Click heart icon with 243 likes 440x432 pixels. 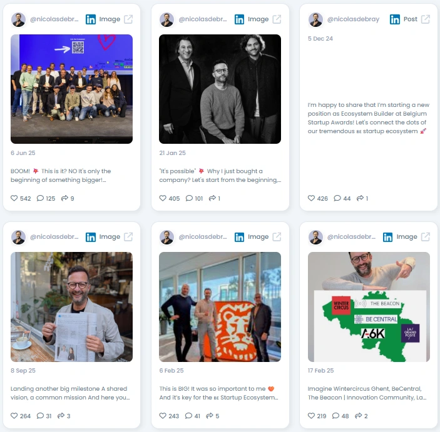[x=163, y=416]
